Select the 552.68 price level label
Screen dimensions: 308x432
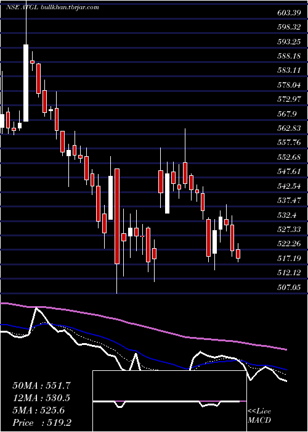tap(289, 157)
